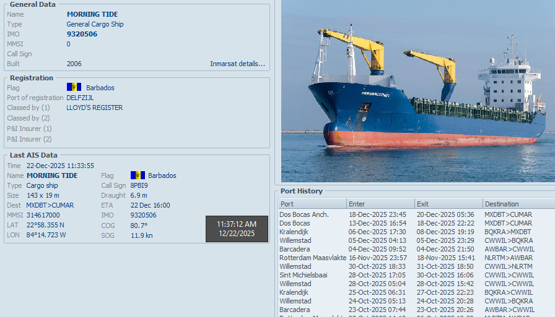Viewport: 555px width, 317px height.
Task: Sort port history by Port column header
Action: (313, 204)
